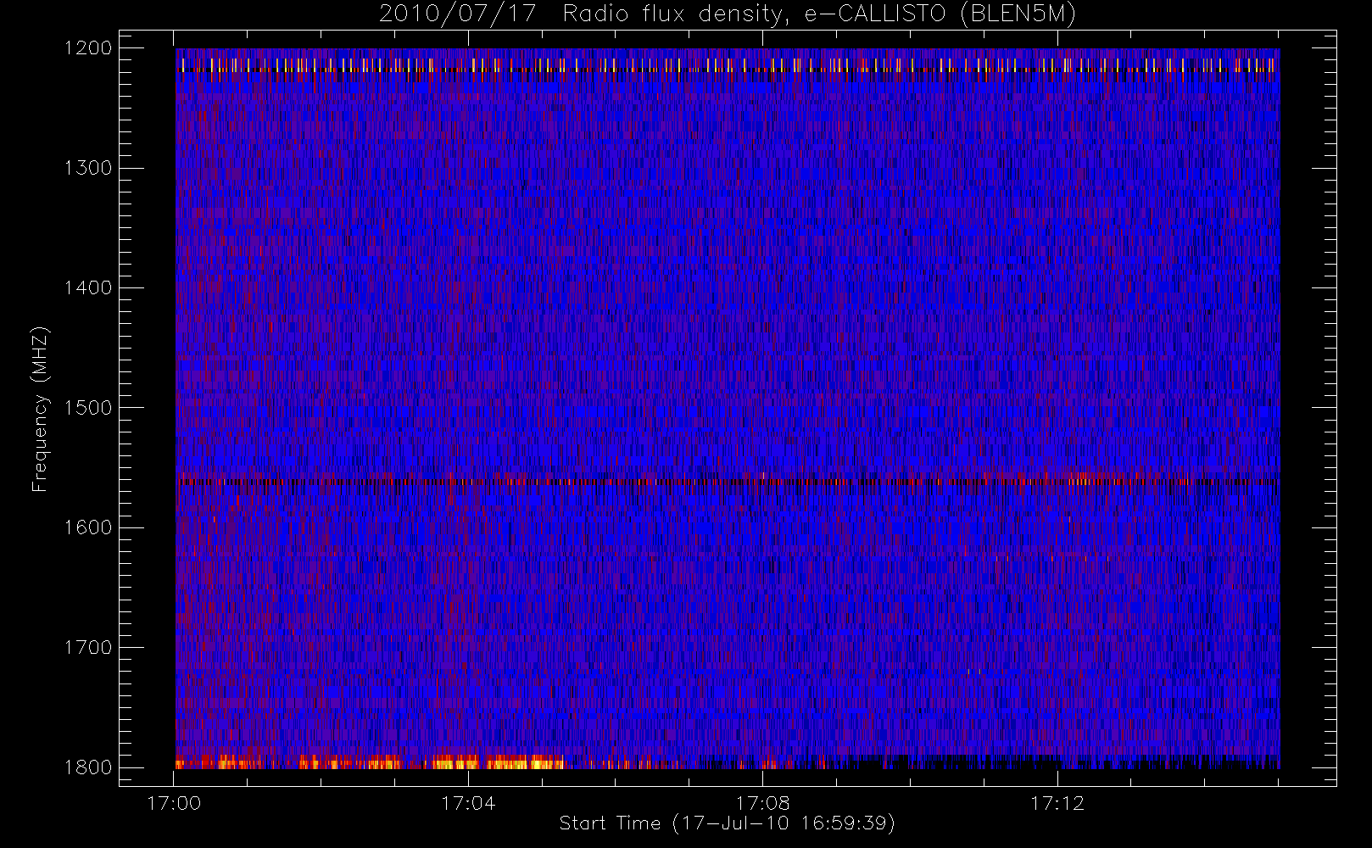Click the 17:00 time tick label
This screenshot has height=848, width=1372.
click(174, 803)
